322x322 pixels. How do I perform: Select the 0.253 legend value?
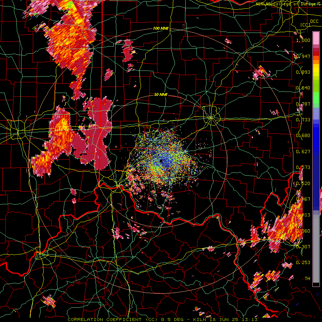pos(303,263)
